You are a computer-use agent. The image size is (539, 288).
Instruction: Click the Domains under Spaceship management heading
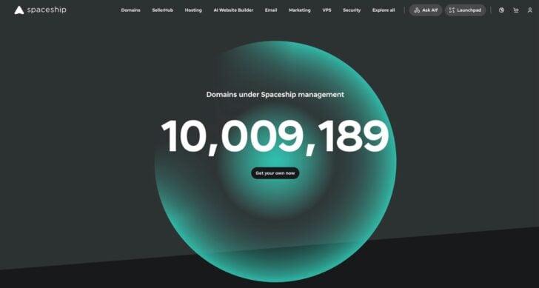click(x=275, y=95)
